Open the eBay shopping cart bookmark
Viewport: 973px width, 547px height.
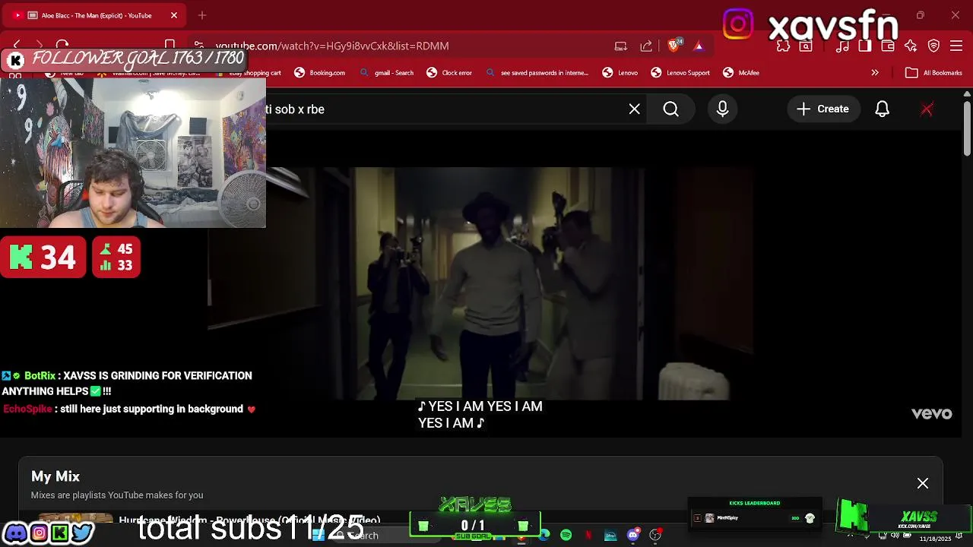248,73
